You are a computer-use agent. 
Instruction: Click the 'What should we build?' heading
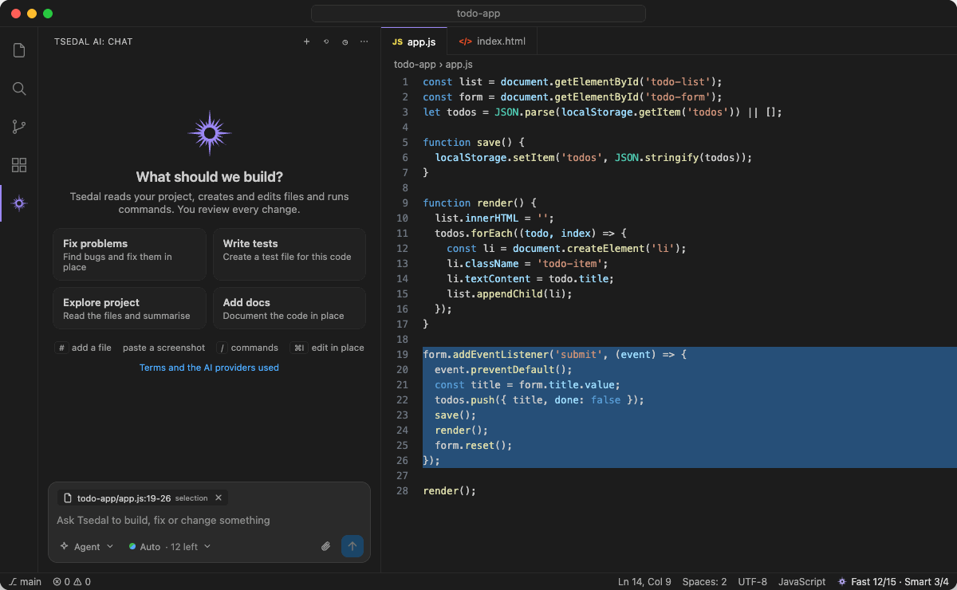coord(209,177)
